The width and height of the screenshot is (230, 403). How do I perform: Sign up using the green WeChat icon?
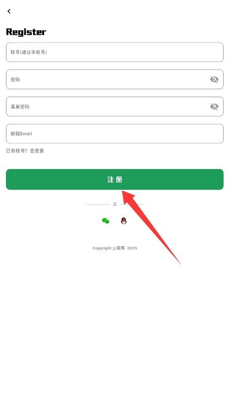pos(106,221)
